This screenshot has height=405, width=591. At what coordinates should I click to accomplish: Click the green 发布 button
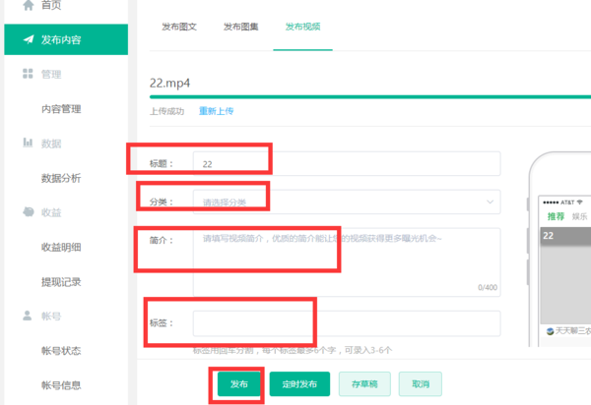click(239, 384)
